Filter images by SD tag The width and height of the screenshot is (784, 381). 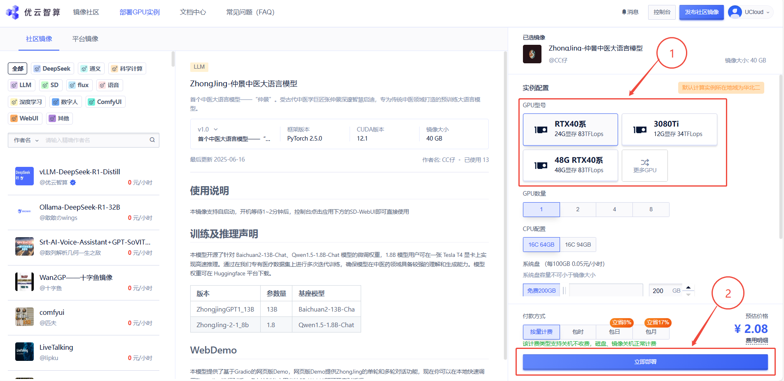point(51,85)
